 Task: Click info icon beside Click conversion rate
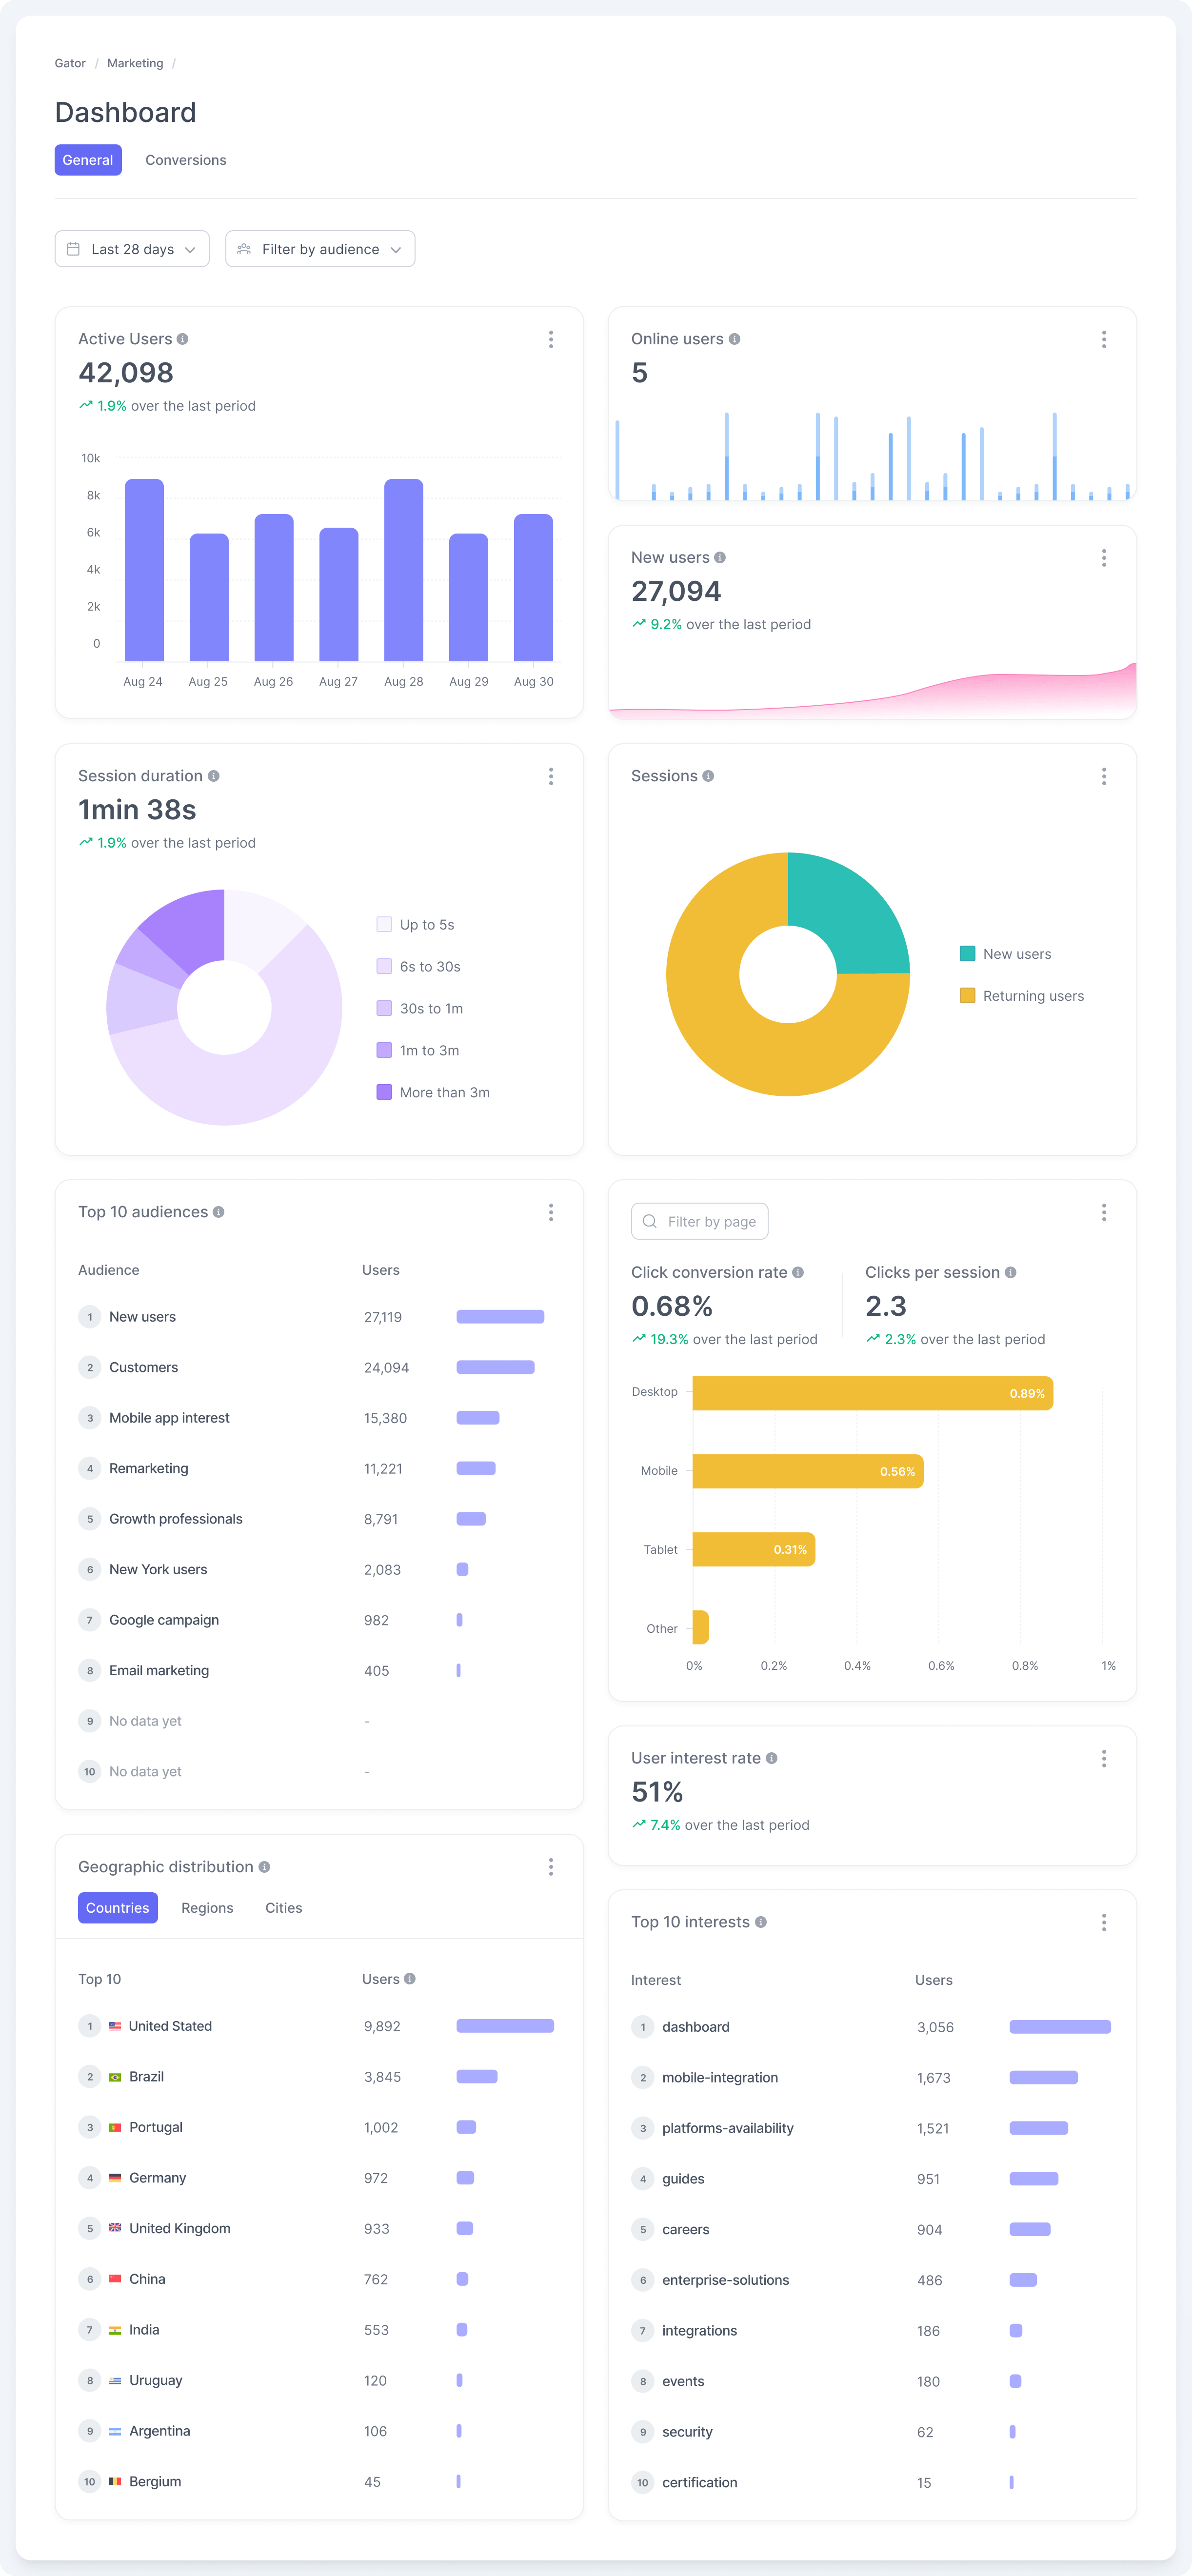(798, 1272)
